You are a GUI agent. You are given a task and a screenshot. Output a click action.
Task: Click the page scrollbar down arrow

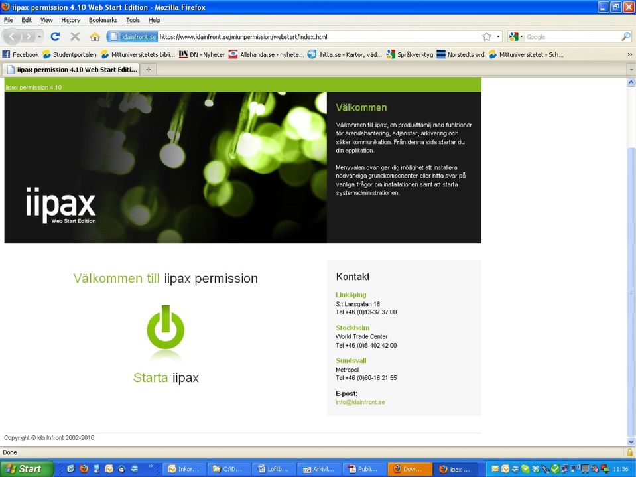(x=631, y=442)
